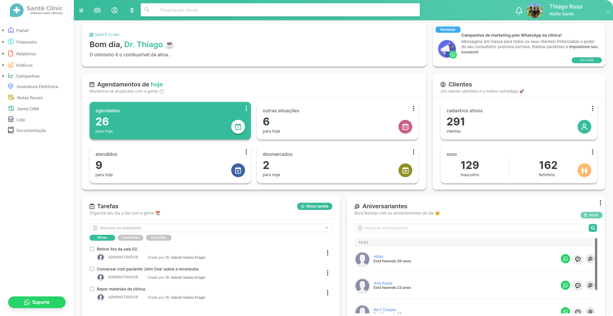Open 'Selecione um profissional' dropdown
The height and width of the screenshot is (316, 613).
[211, 228]
